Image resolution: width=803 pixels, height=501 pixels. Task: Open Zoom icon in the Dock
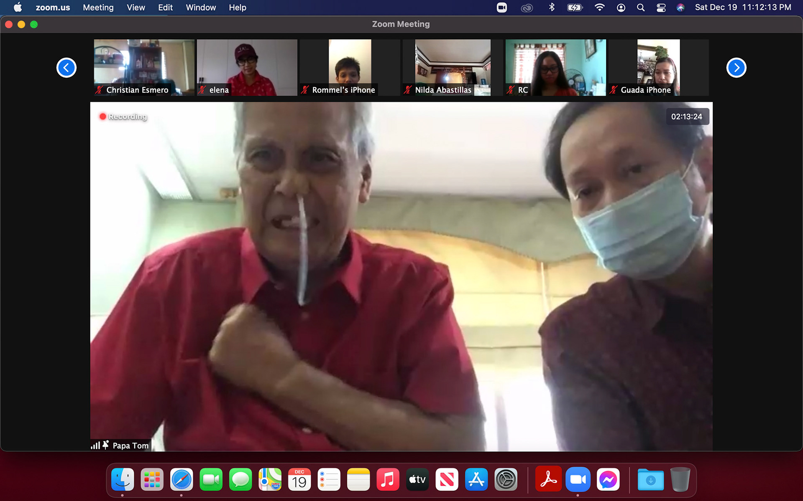click(x=578, y=480)
